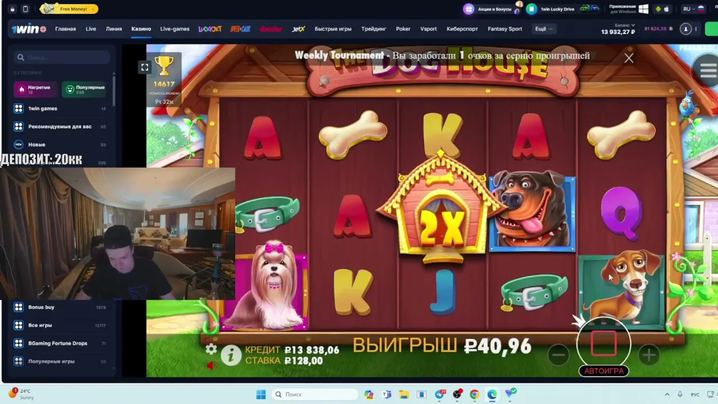Stop the spin with the red square button
Image resolution: width=718 pixels, height=404 pixels.
coord(604,343)
